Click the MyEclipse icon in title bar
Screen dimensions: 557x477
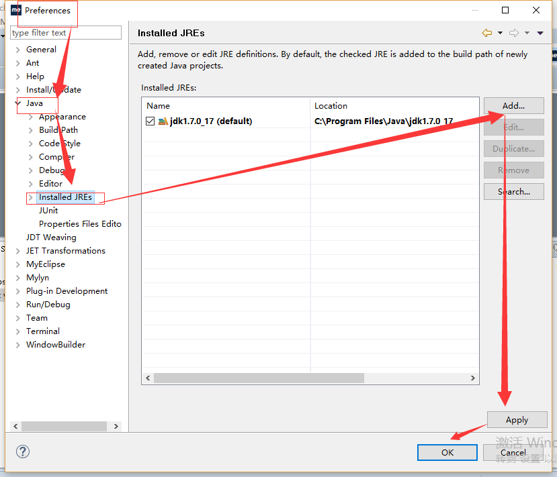point(16,10)
